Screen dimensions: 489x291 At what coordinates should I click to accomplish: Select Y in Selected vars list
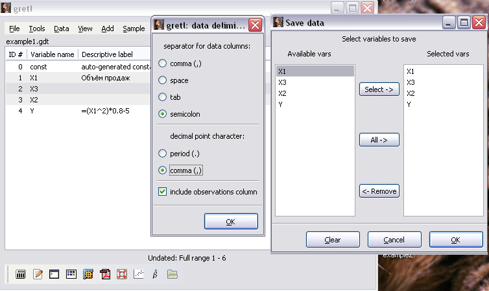(x=443, y=104)
